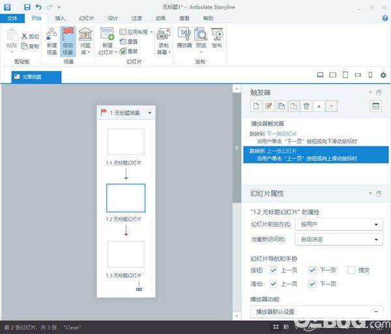Save the project with the floppy disk icon
Viewport: 391px width, 334px height.
27,7
